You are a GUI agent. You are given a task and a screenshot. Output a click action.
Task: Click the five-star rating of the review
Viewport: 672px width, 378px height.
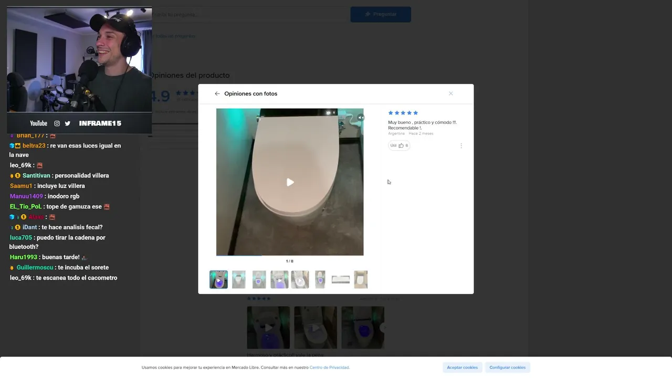(403, 113)
